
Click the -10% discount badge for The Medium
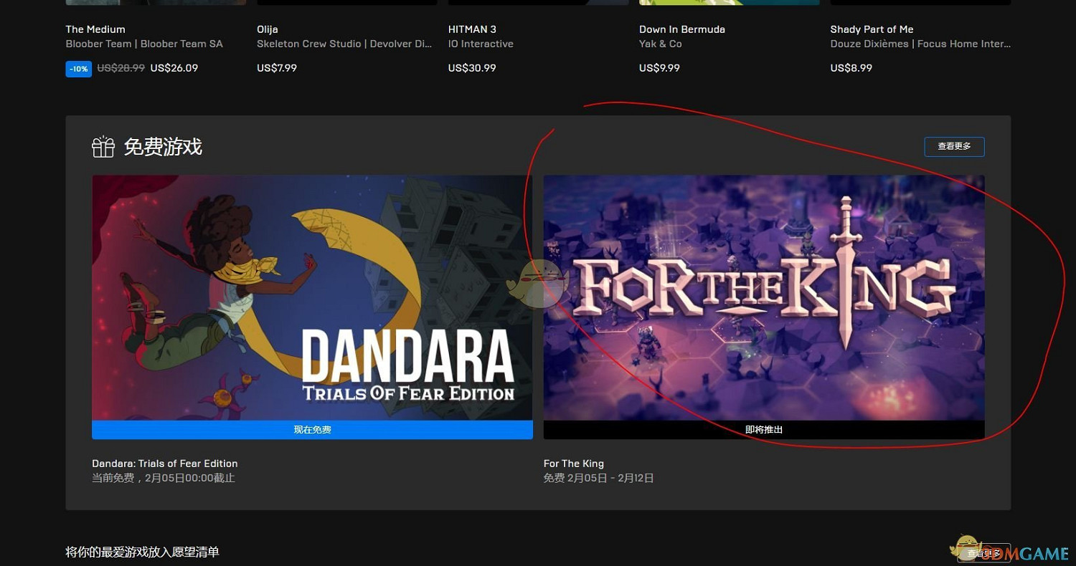click(x=78, y=69)
